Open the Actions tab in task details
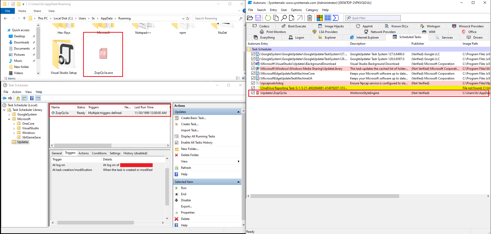This screenshot has width=491, height=234. (x=84, y=153)
